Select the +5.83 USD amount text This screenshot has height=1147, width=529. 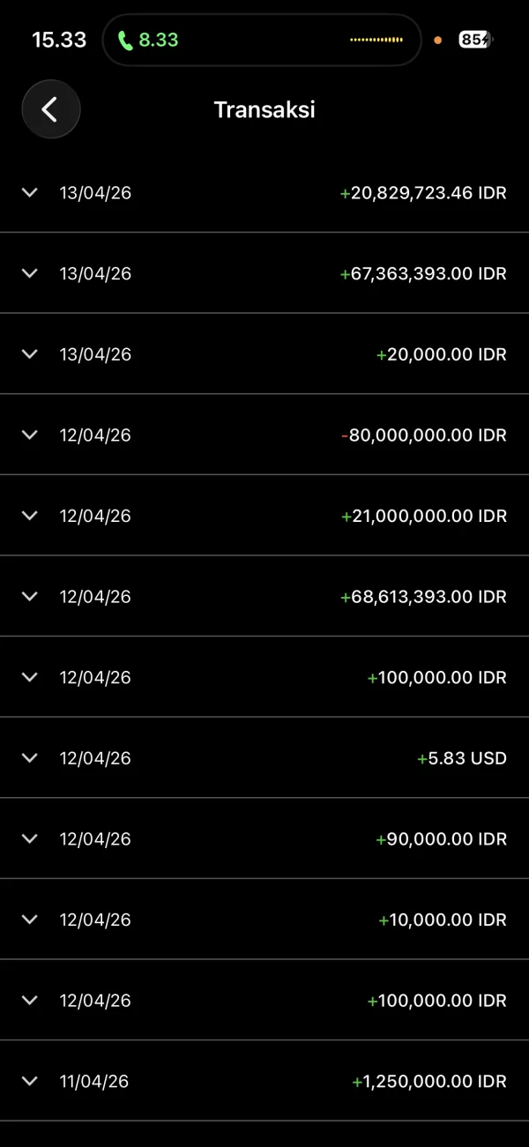tap(462, 758)
